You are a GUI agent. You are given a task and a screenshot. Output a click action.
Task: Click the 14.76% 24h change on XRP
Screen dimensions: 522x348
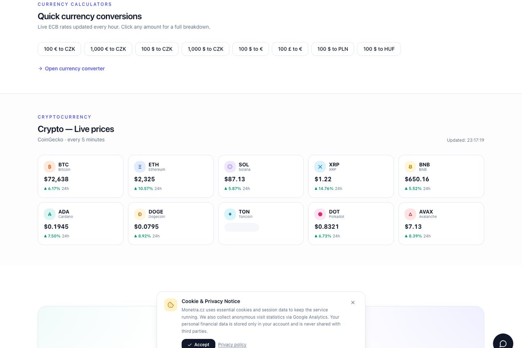point(329,189)
